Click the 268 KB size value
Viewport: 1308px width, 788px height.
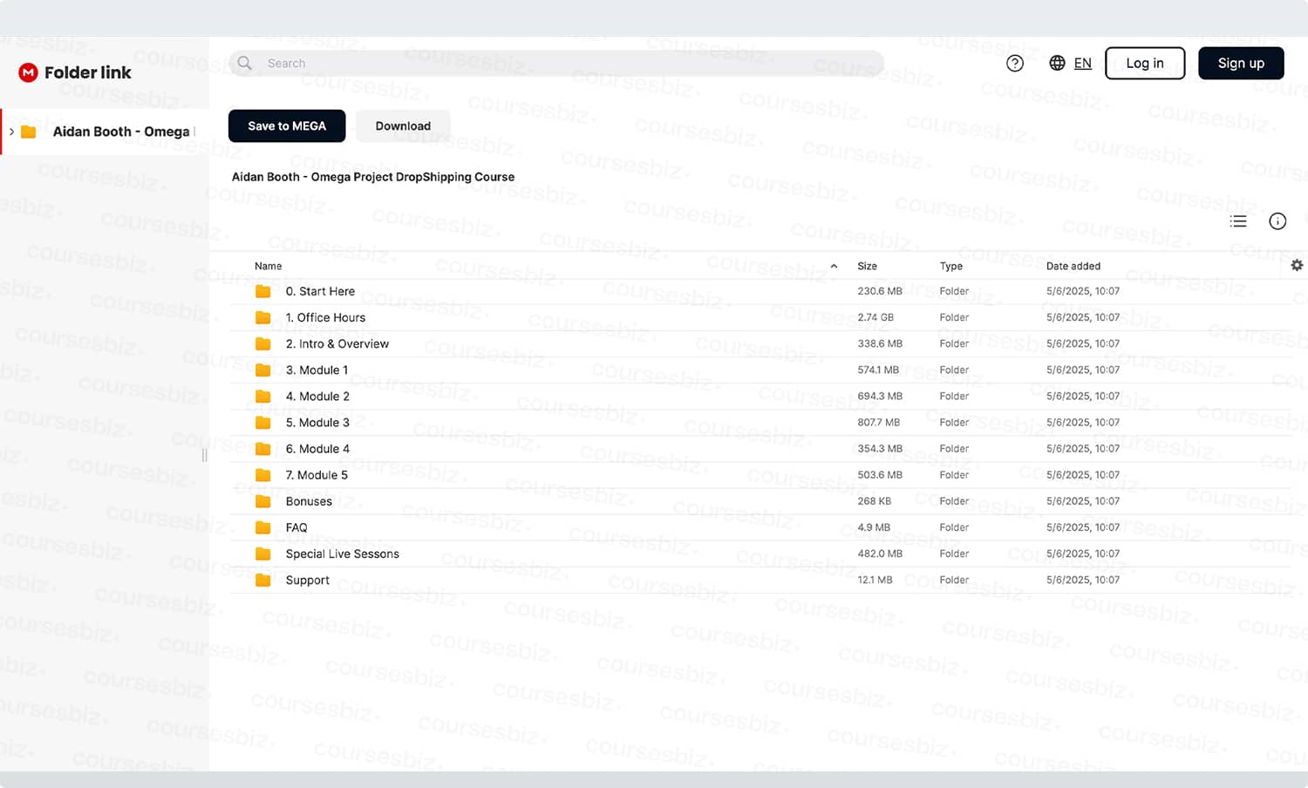click(874, 501)
